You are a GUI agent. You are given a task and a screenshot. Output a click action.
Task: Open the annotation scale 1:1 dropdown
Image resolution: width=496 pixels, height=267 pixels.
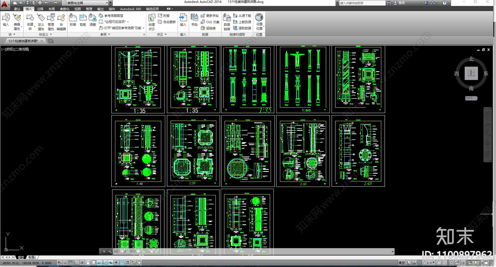[429, 263]
